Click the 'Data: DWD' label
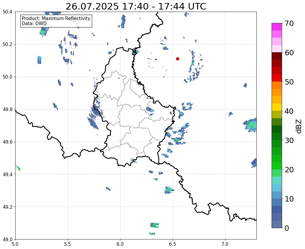 coord(34,24)
